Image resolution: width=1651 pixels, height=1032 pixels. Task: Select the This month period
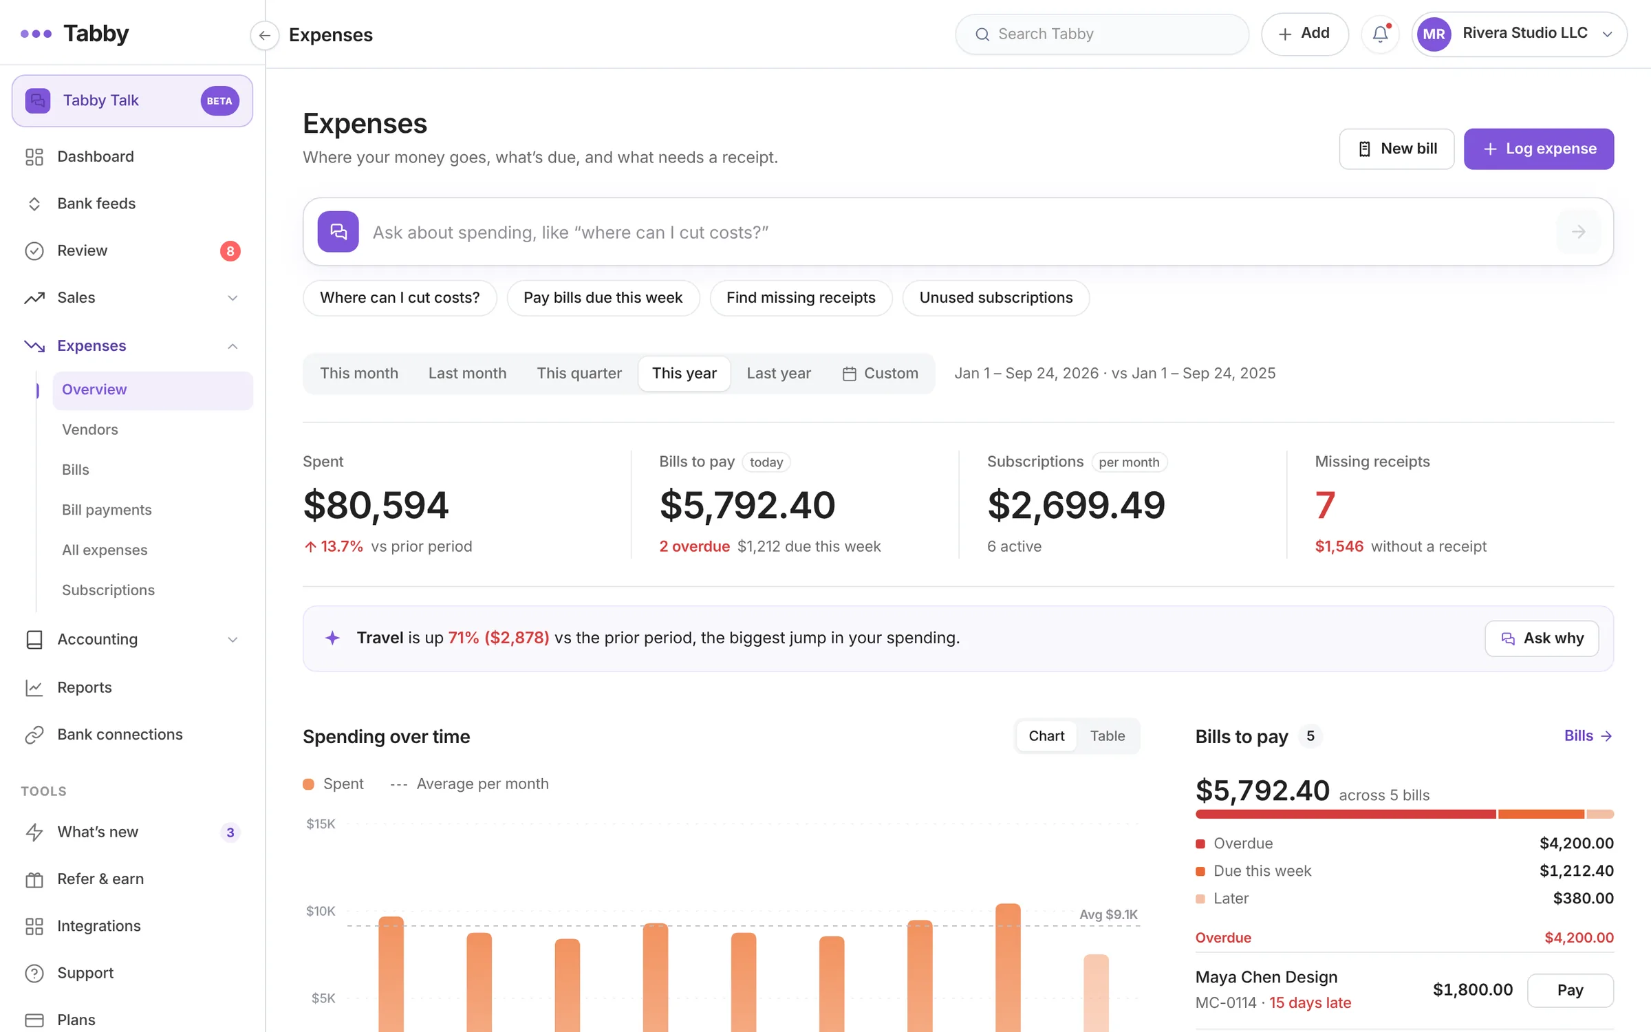coord(359,374)
